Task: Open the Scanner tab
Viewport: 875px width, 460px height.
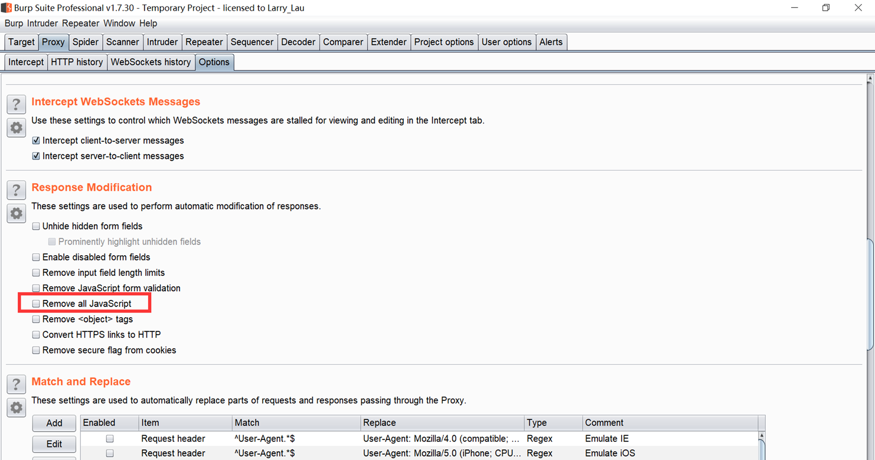Action: 123,42
